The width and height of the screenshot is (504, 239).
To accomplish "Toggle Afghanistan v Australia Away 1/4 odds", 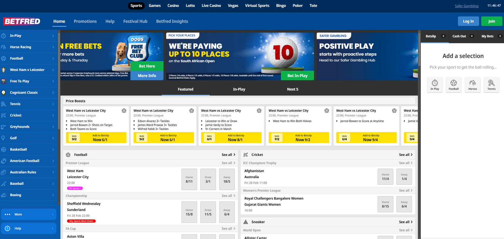I will click(404, 177).
